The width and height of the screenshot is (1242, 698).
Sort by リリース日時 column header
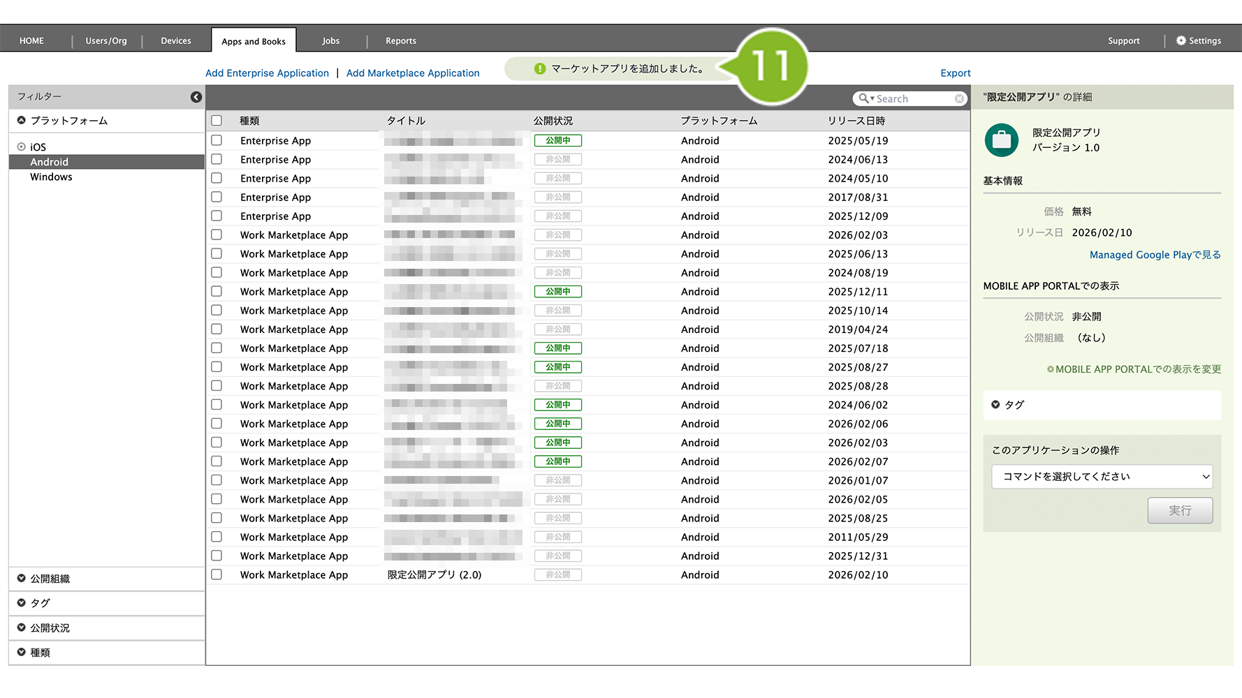coord(856,121)
